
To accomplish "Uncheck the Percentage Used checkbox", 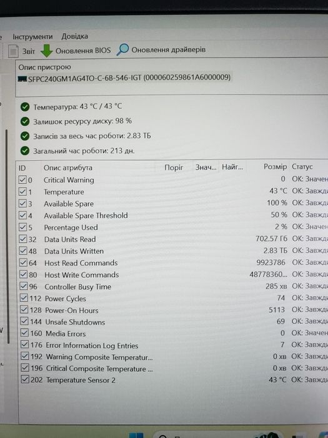I will click(x=23, y=227).
